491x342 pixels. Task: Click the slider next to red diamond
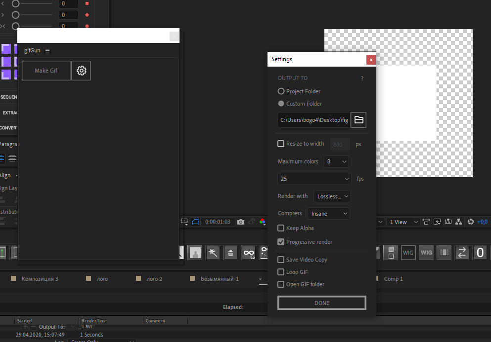[x=32, y=15]
